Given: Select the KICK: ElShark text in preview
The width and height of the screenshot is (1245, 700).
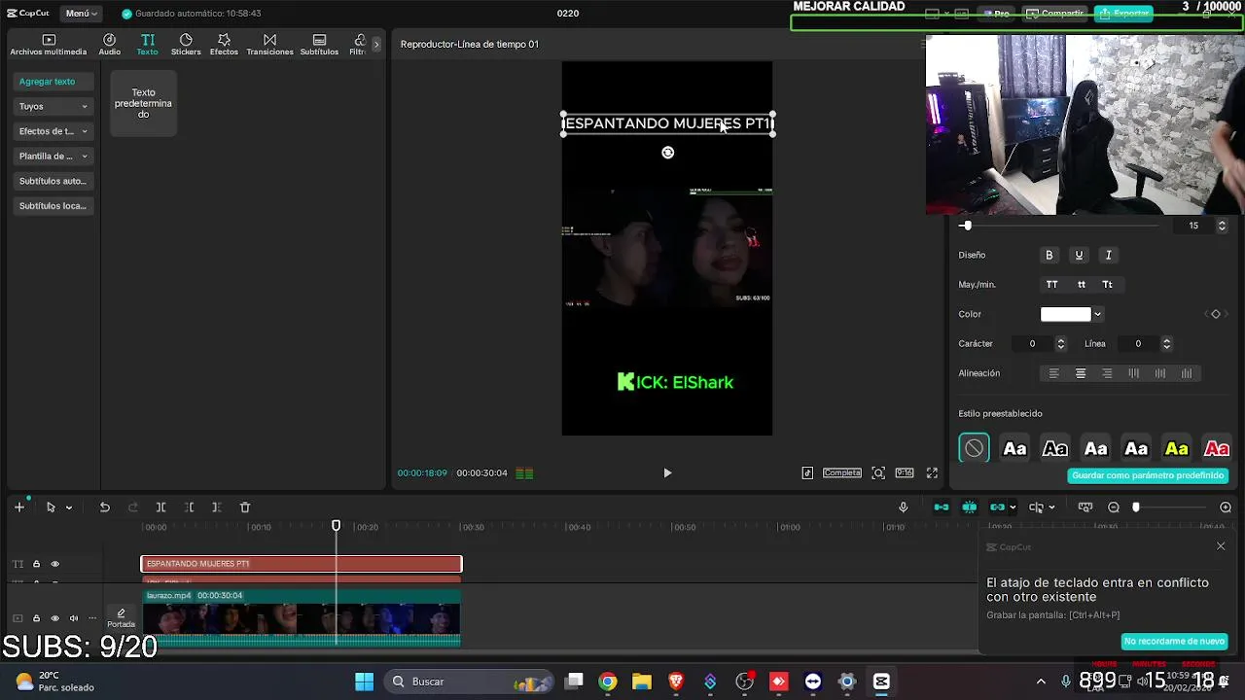Looking at the screenshot, I should pyautogui.click(x=675, y=382).
